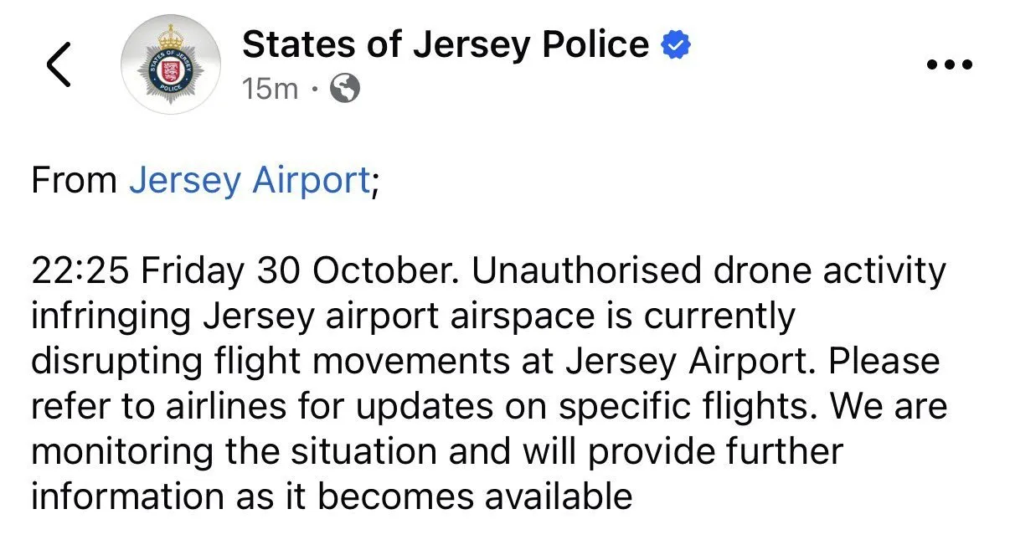Viewport: 1010px width, 540px height.
Task: Tap the line refer to airlines for updates
Action: point(489,407)
